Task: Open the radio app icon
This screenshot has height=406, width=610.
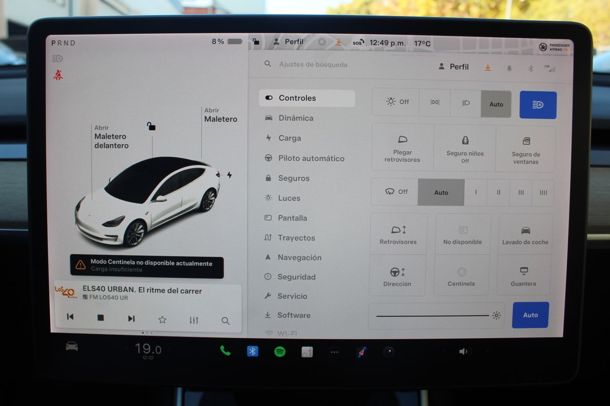Action: coord(307,352)
